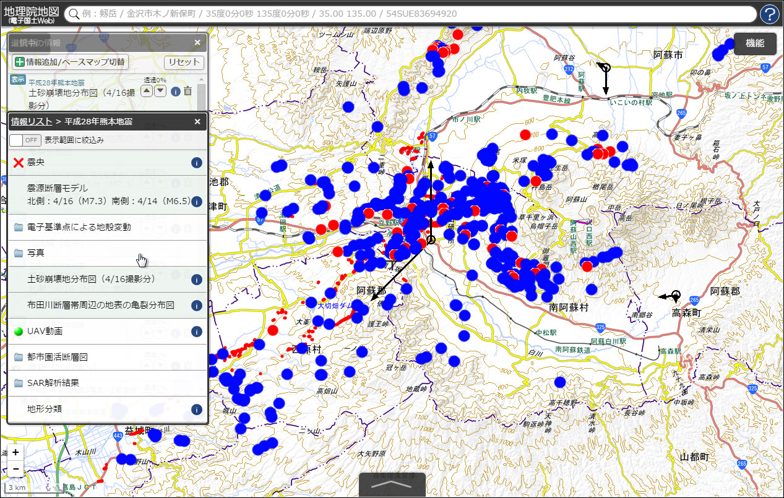Expand the SAR解析結果 folder

coord(53,383)
